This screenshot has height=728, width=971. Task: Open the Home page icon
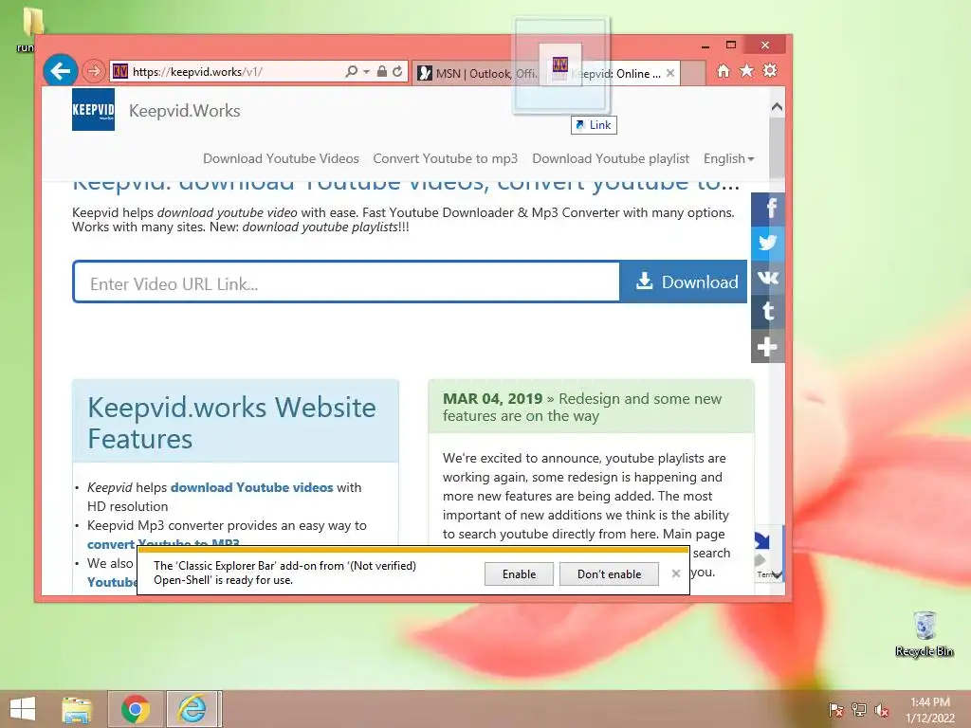pyautogui.click(x=724, y=70)
